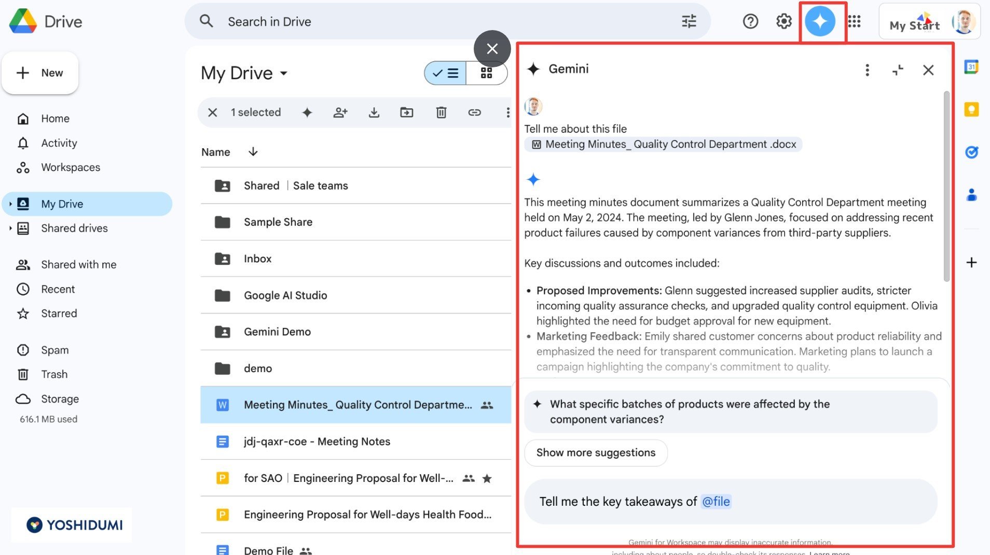Open Trash in sidebar

54,374
